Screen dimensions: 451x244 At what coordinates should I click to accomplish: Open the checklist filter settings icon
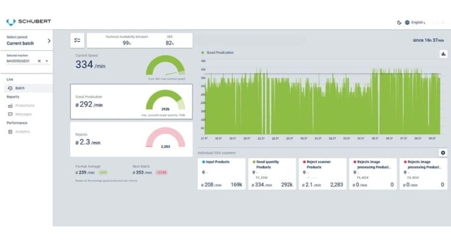coord(78,40)
